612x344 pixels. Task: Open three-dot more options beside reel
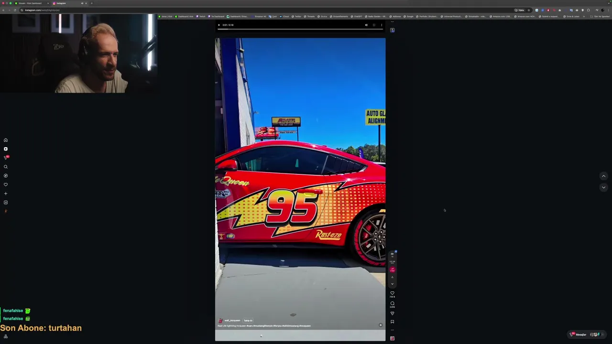393,330
